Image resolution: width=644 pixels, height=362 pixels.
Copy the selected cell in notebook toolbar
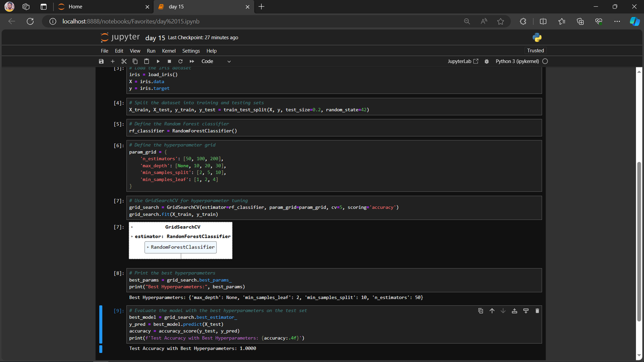[x=135, y=61]
